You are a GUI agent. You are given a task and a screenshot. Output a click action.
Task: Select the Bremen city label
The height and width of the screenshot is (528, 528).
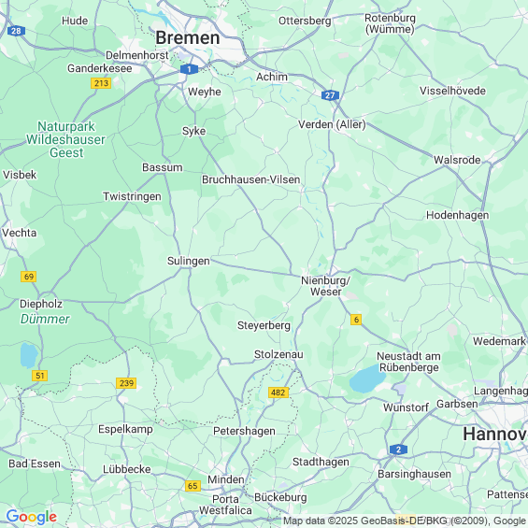(x=188, y=37)
